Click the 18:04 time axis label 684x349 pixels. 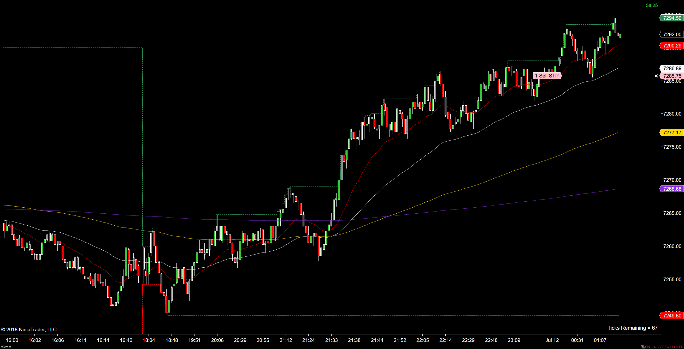click(149, 340)
